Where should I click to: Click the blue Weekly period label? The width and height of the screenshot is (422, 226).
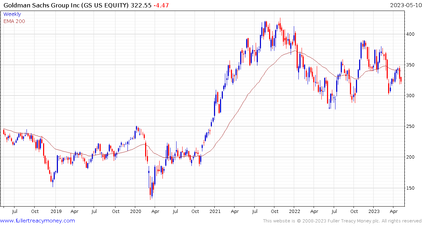12,14
